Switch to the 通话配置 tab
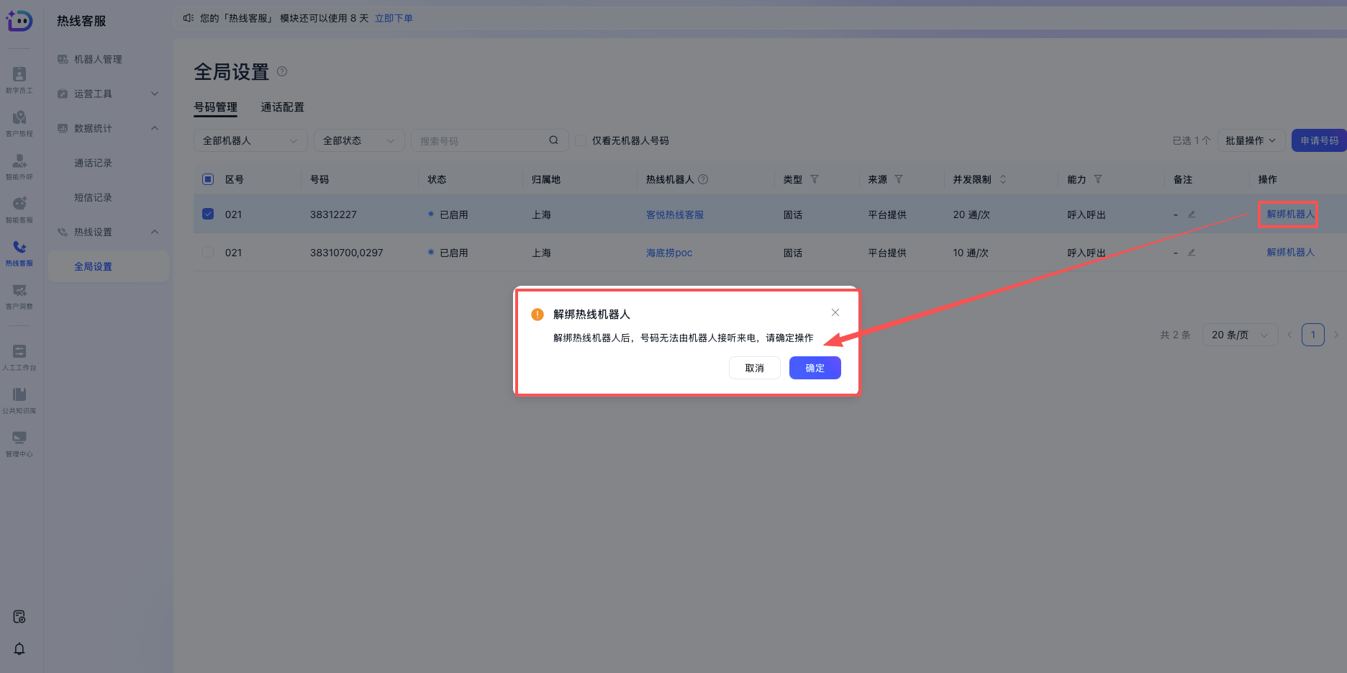The width and height of the screenshot is (1347, 673). (282, 107)
